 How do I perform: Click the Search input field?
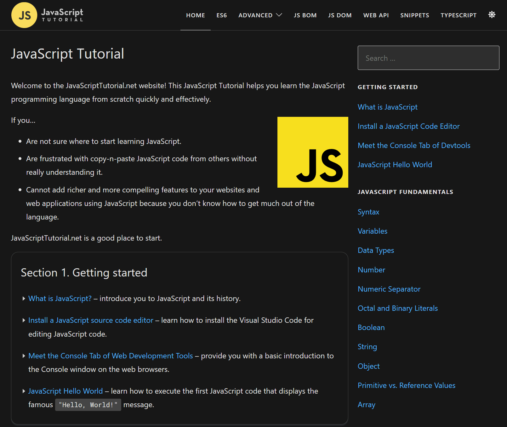[x=428, y=58]
